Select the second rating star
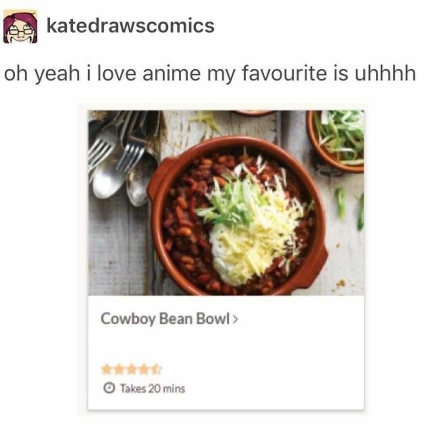445x425 pixels. point(120,370)
